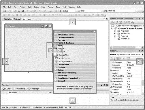
Task: Click the Opacity value 100% field
Action: [x=134, y=90]
